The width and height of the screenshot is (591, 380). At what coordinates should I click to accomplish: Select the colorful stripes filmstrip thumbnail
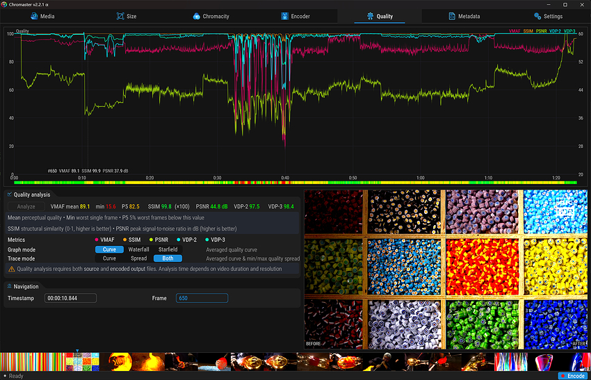click(33, 362)
